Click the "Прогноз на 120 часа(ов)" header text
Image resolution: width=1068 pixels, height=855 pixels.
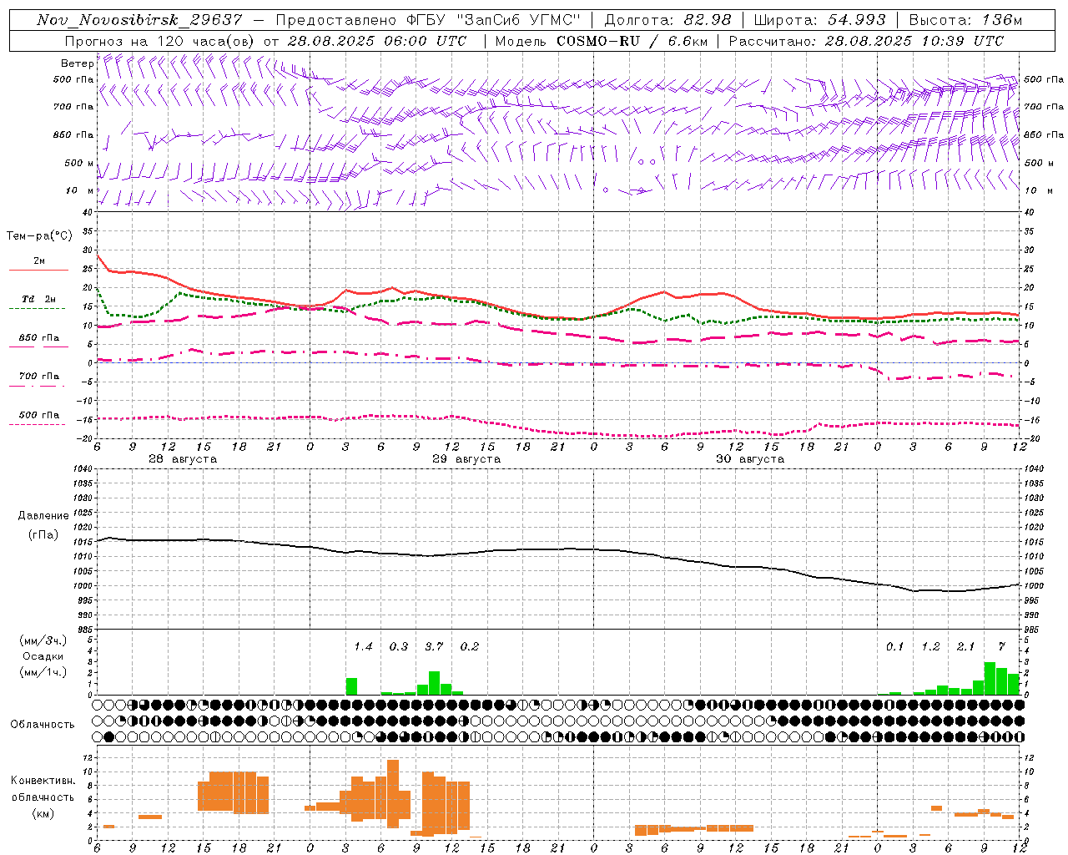coord(160,41)
